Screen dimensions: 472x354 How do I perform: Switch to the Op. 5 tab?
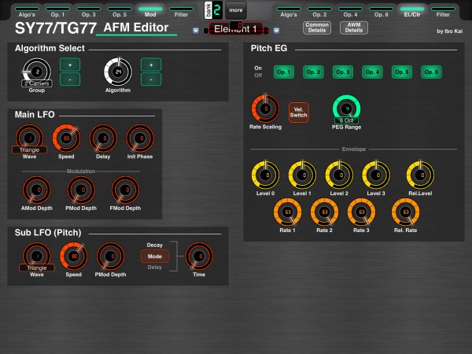120,12
